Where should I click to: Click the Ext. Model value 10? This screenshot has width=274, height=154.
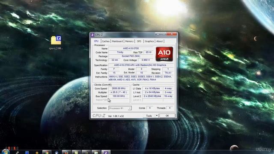(x=141, y=73)
